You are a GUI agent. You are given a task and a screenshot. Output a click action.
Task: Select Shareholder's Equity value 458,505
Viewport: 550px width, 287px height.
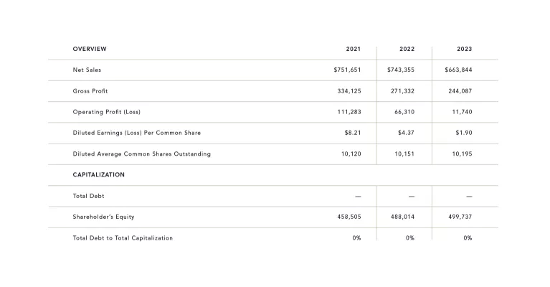[349, 217]
